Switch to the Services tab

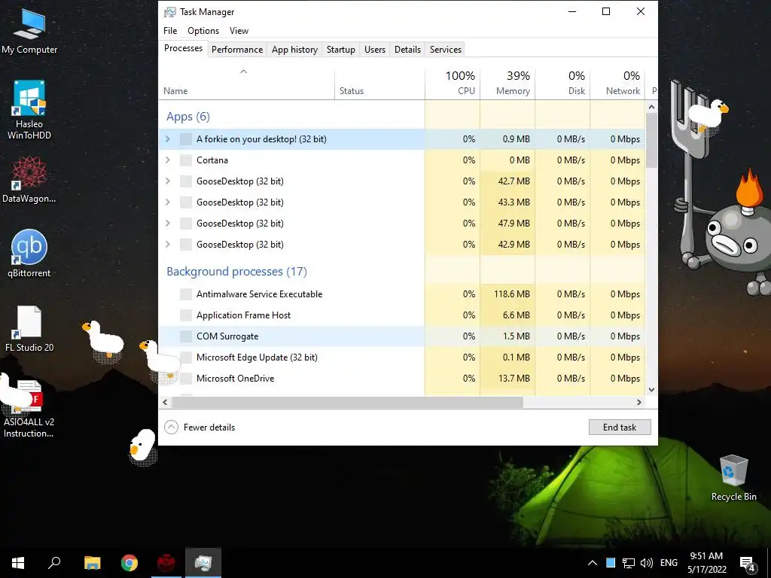click(446, 50)
